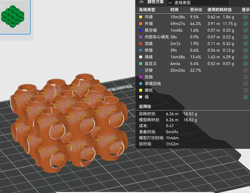Image resolution: width=250 pixels, height=193 pixels.
Task: Click the 时间 column header
Action: pyautogui.click(x=174, y=10)
